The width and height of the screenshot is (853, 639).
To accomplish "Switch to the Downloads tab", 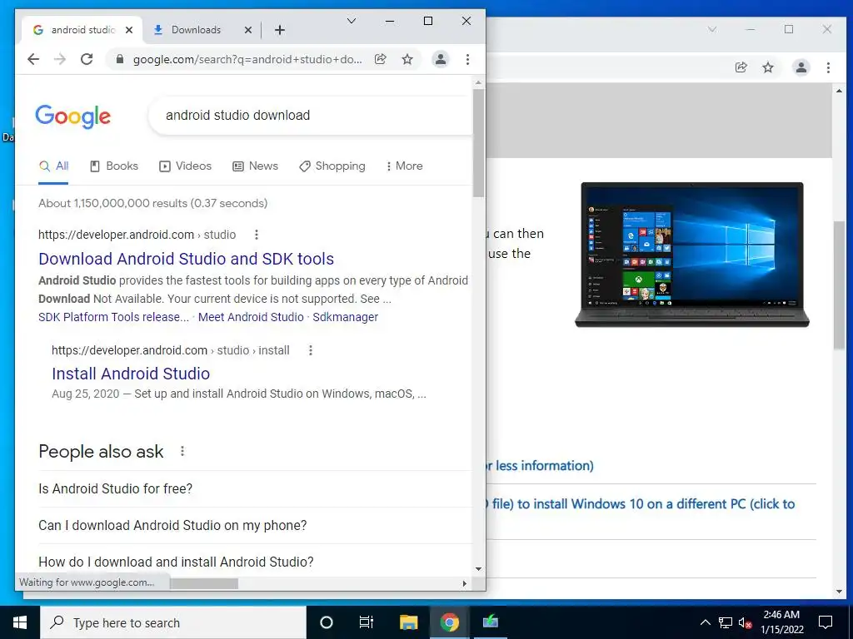I will click(202, 30).
